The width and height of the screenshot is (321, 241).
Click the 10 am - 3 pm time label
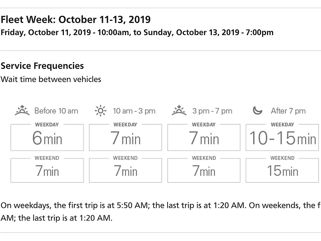(x=134, y=111)
